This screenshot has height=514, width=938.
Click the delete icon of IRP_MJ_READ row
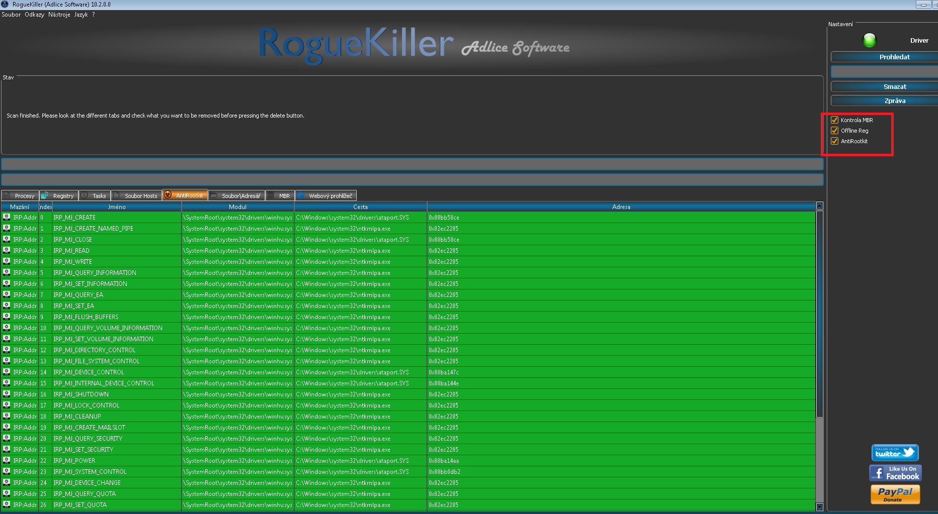point(7,250)
